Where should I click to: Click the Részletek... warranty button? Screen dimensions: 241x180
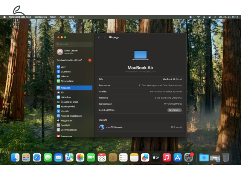tap(175, 110)
